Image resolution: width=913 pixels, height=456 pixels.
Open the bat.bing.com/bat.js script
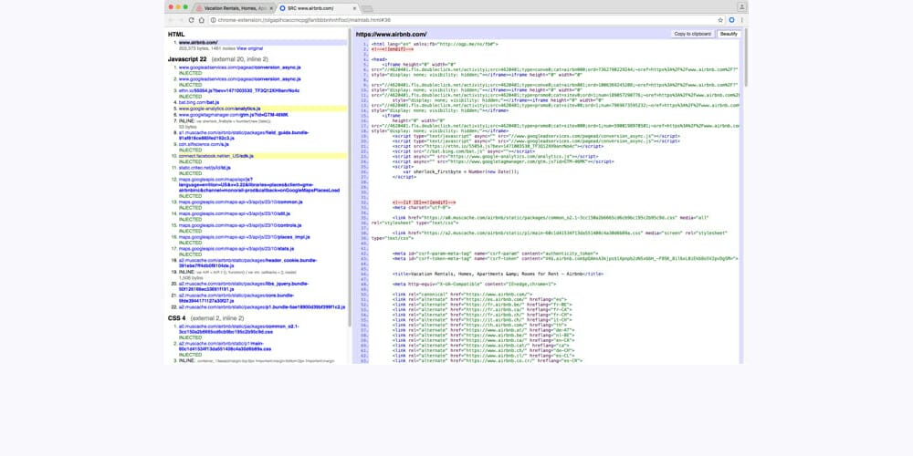(x=199, y=102)
